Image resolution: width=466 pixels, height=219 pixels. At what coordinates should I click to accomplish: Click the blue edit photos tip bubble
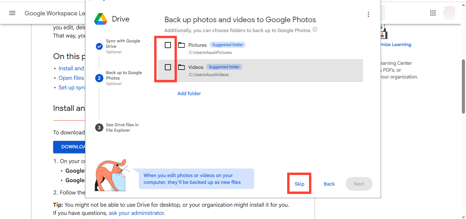(196, 179)
